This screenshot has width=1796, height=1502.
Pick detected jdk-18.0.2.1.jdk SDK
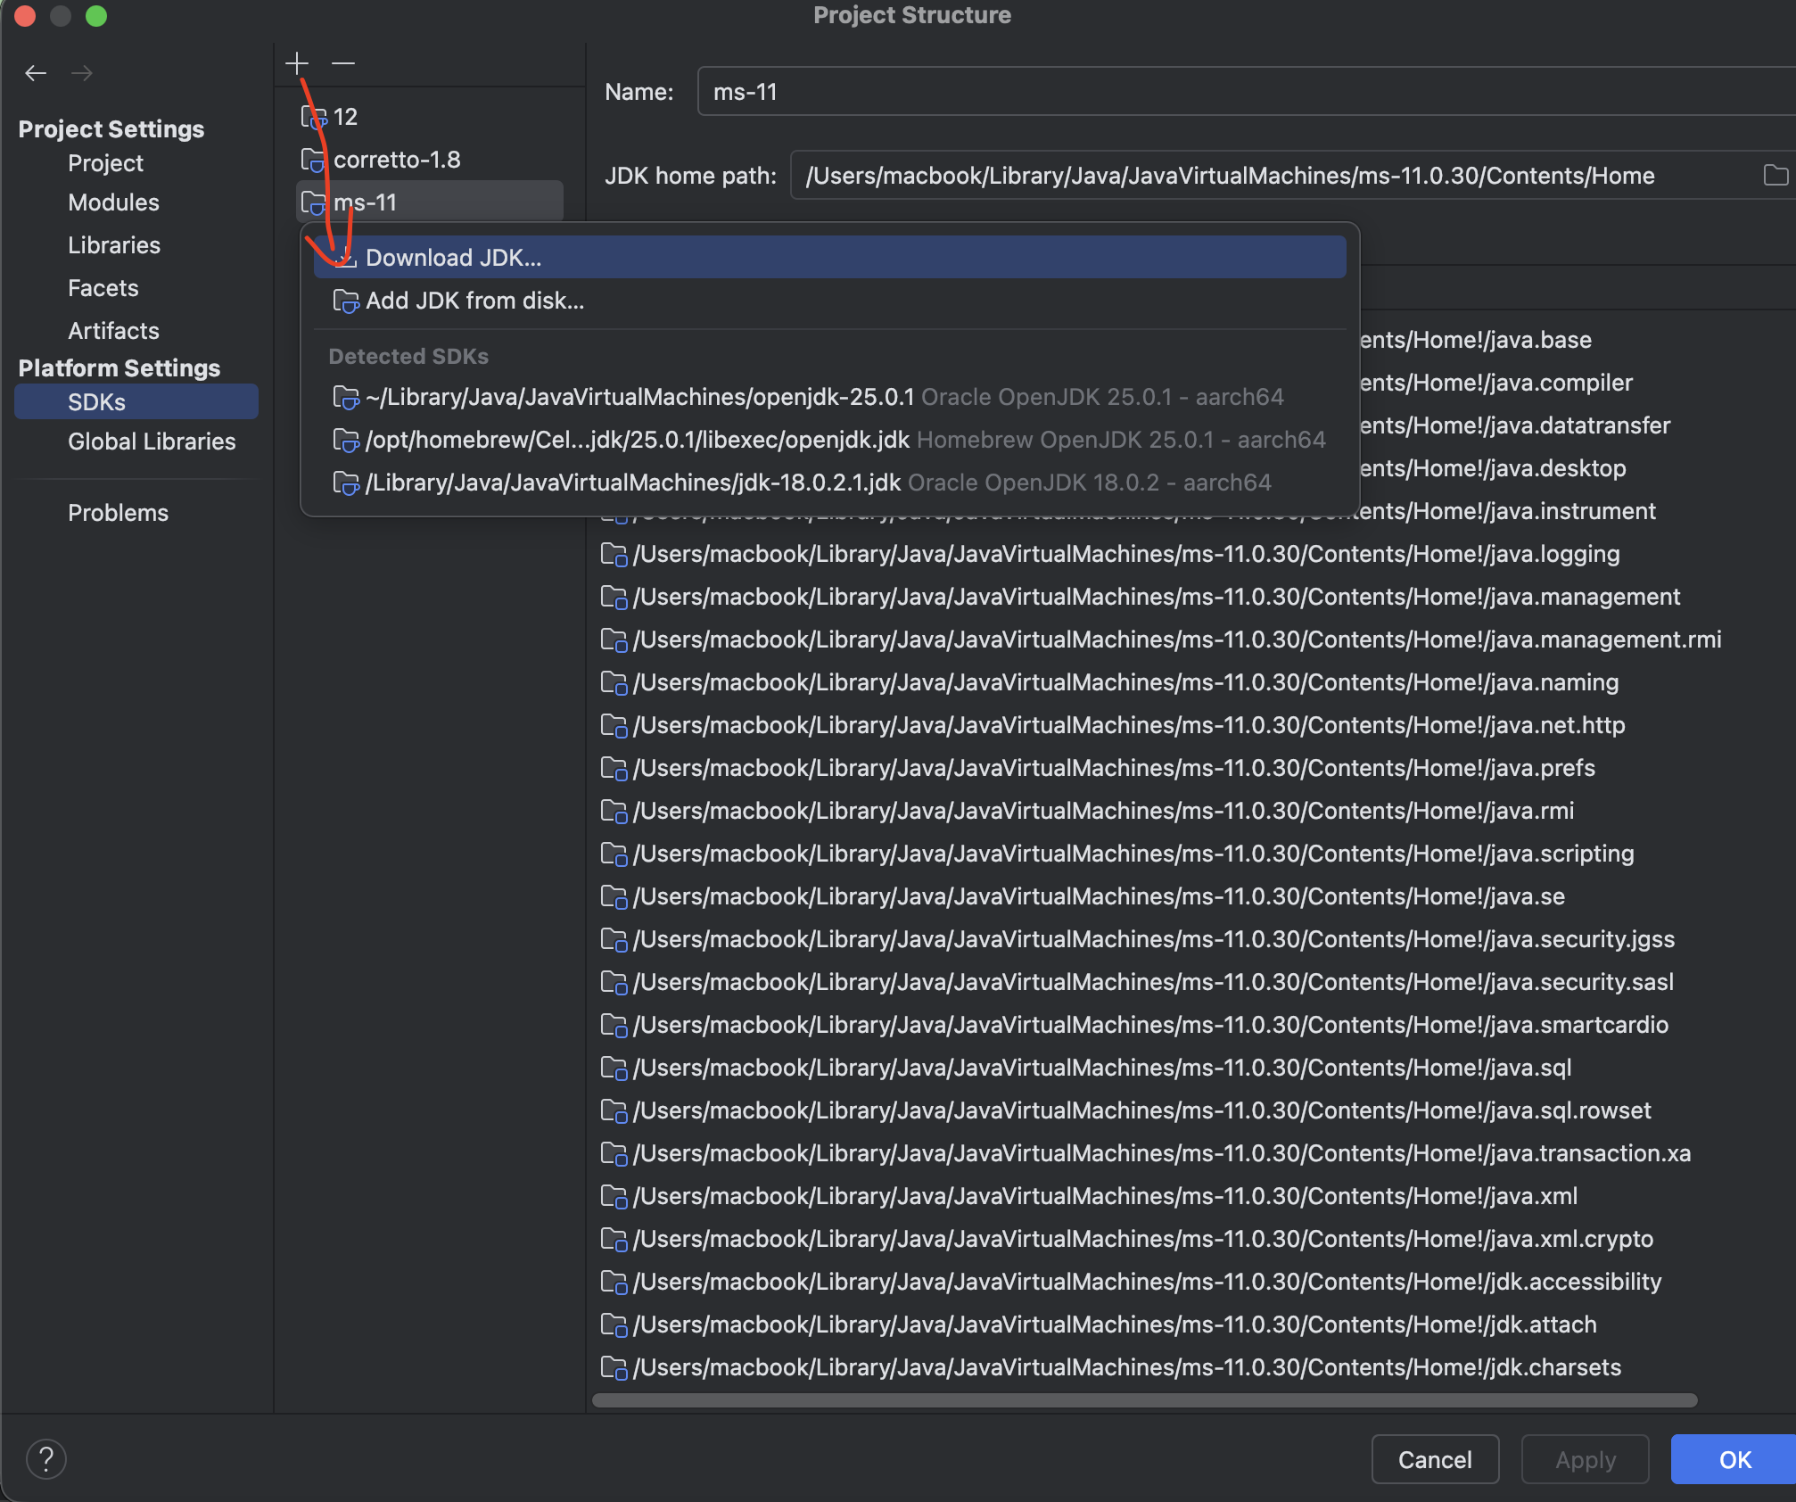pyautogui.click(x=829, y=483)
